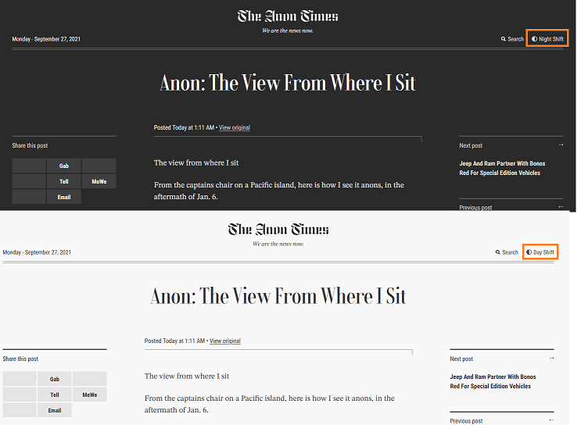The width and height of the screenshot is (581, 425).
Task: Open Jeep And Ram article on dark page
Action: tap(502, 168)
